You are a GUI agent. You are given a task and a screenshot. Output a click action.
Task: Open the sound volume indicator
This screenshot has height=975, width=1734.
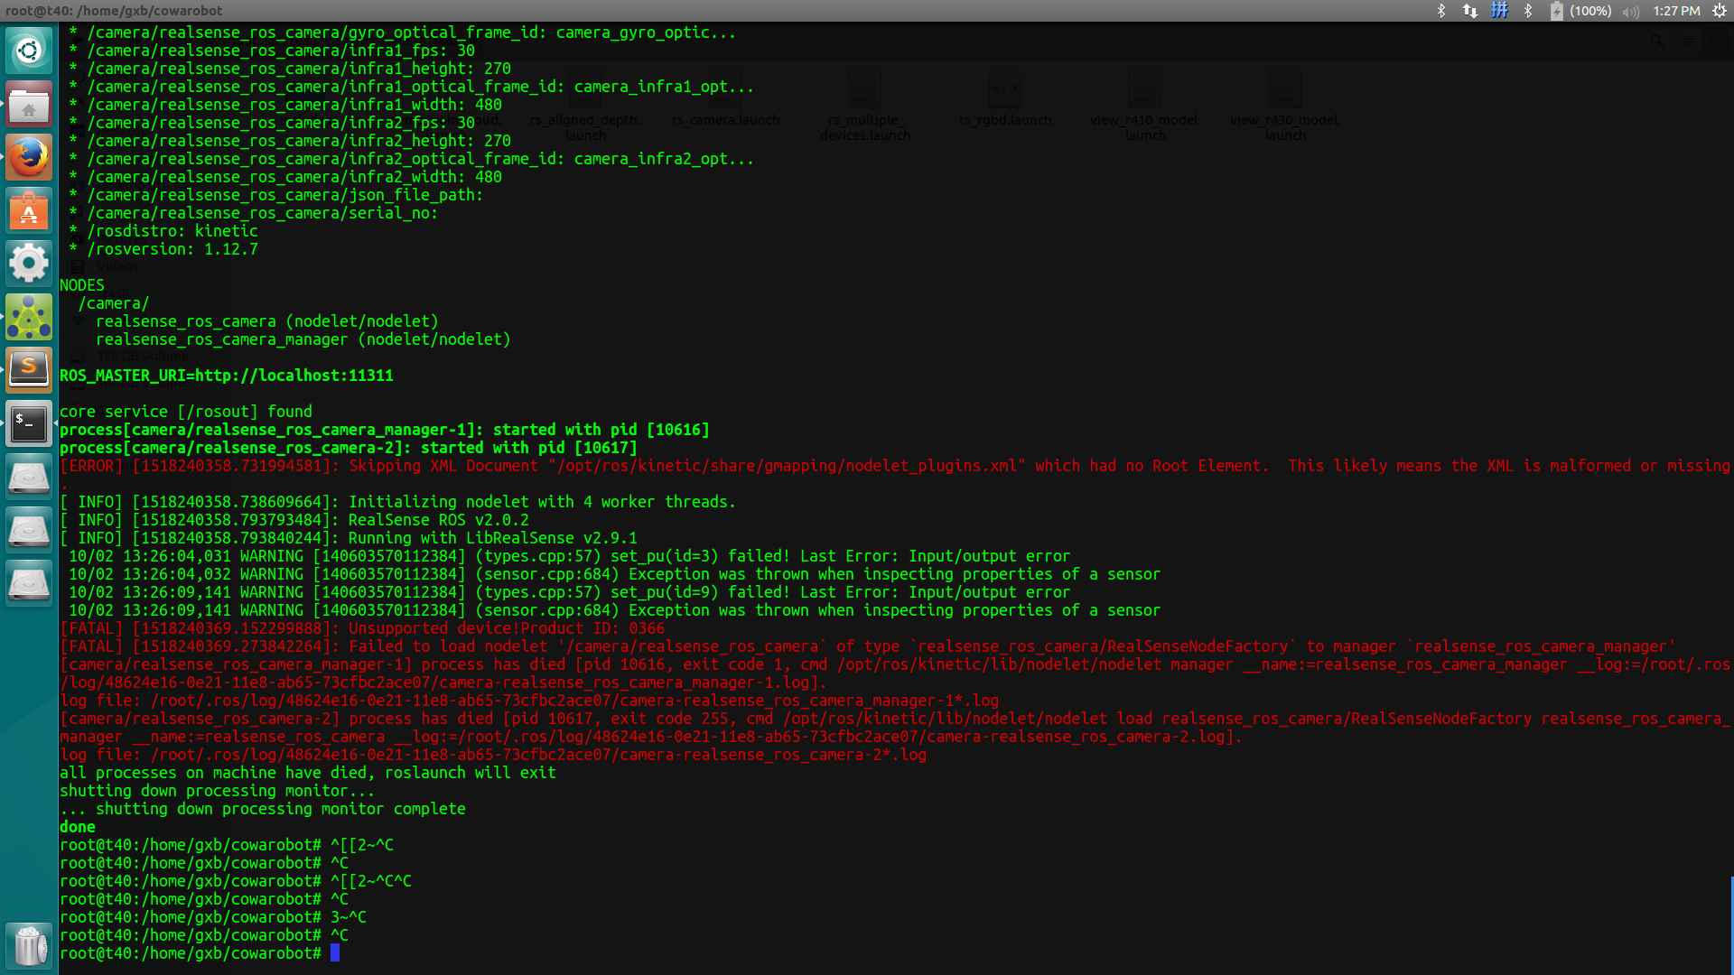click(1630, 11)
